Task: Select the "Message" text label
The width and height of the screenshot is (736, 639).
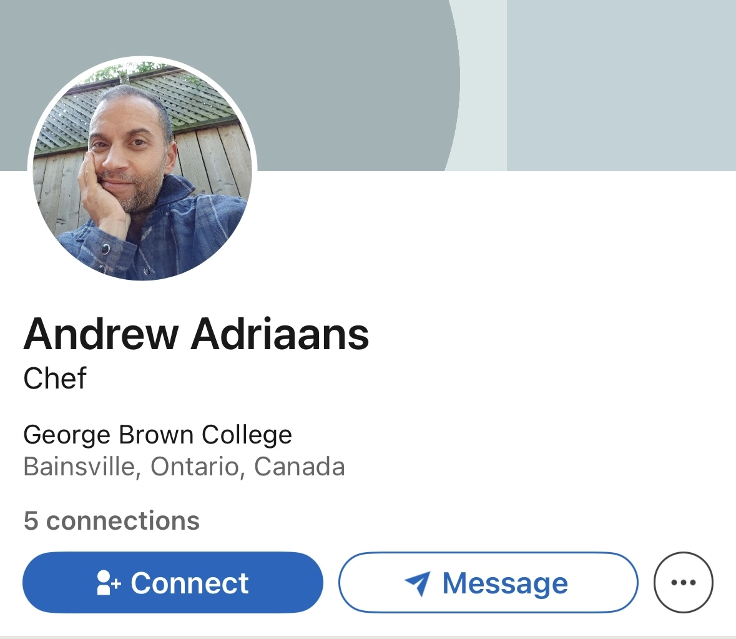Action: [x=505, y=584]
